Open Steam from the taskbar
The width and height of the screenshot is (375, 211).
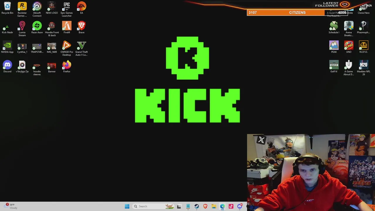[x=197, y=206]
